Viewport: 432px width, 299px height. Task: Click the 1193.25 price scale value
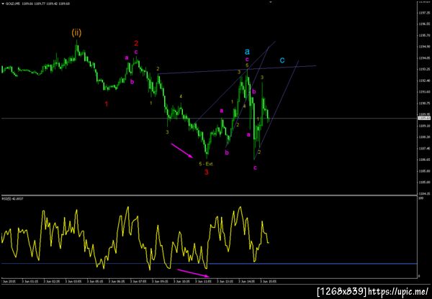tap(423, 69)
